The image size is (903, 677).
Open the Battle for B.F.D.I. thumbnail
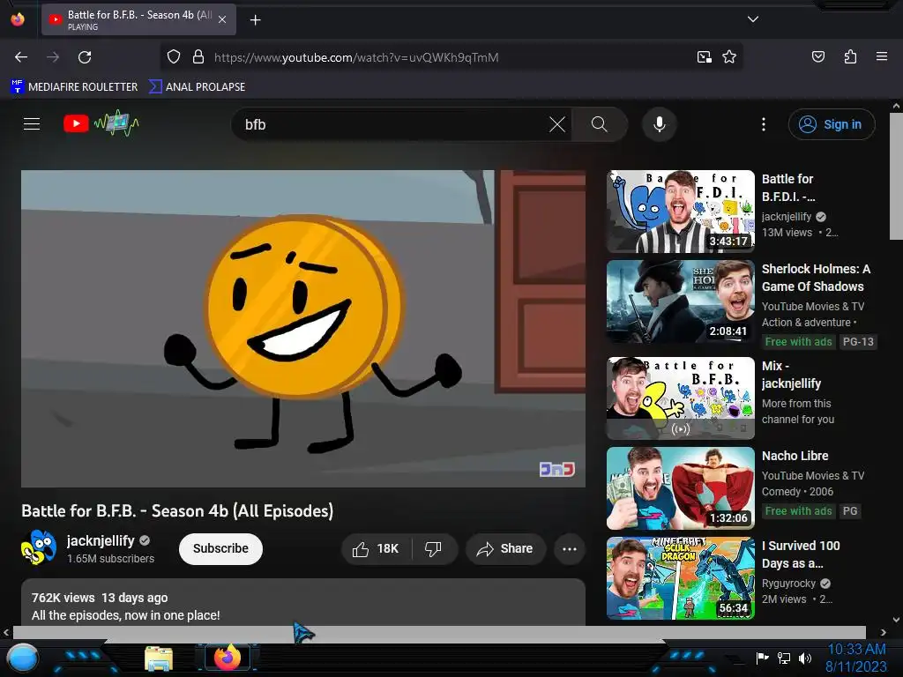point(681,212)
